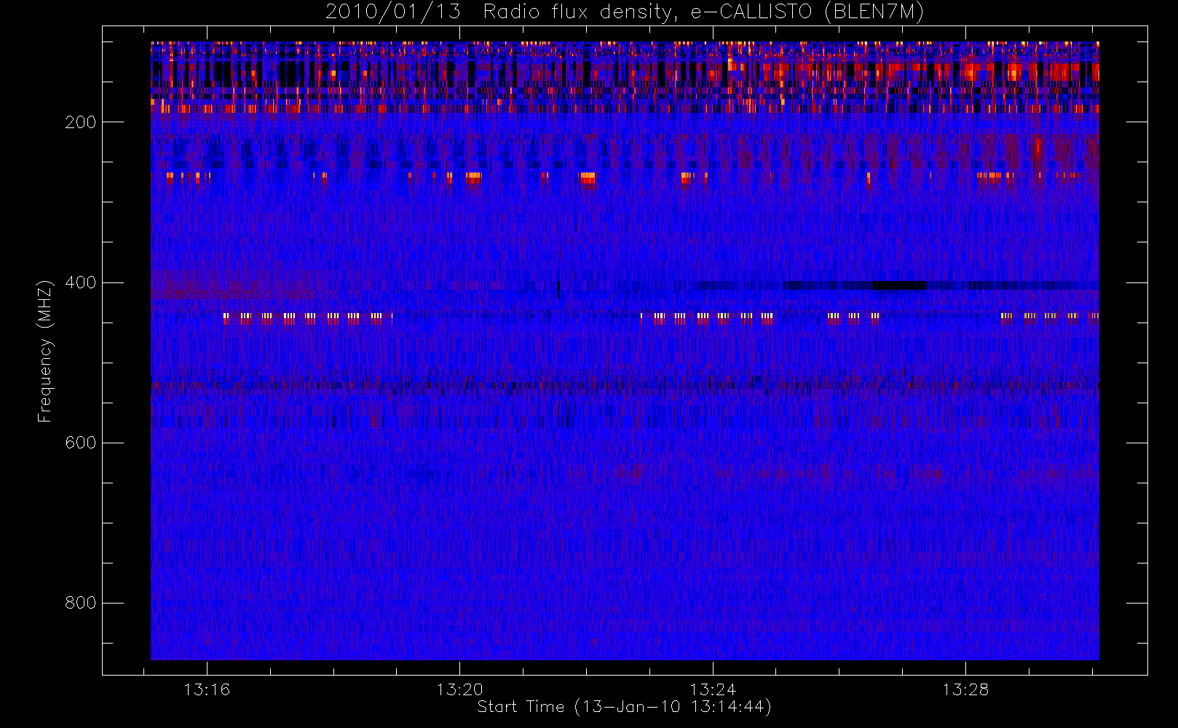Click the 600 MHz frequency tick label
The width and height of the screenshot is (1178, 728).
80,443
